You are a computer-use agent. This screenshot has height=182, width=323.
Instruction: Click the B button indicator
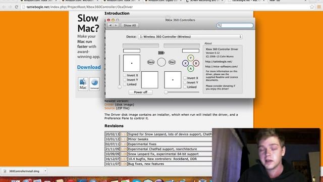click(196, 63)
